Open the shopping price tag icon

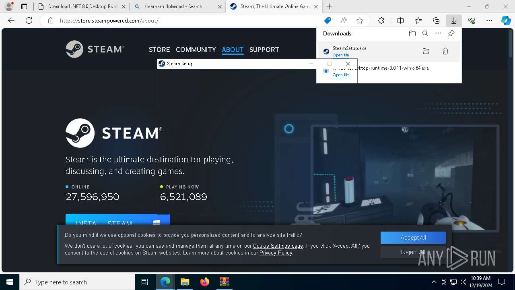[x=328, y=21]
